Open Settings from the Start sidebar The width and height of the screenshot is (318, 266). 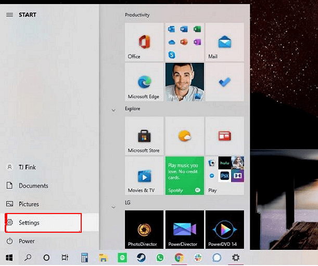point(43,223)
